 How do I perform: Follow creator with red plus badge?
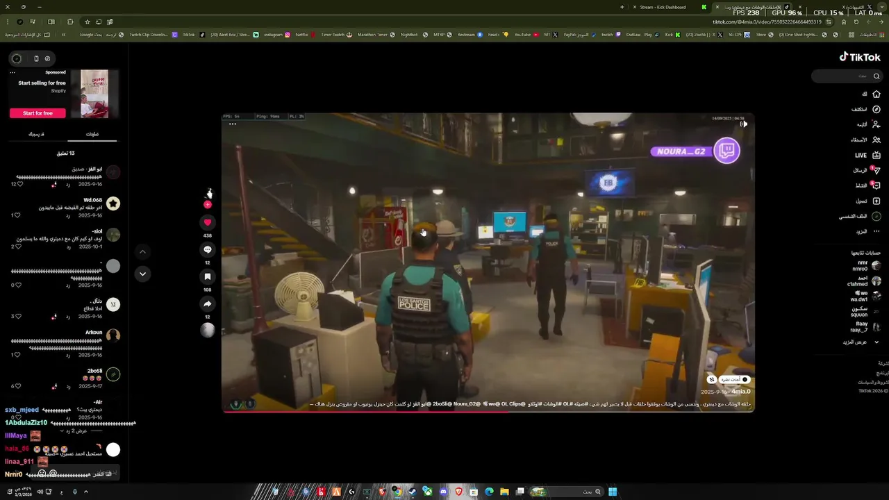(x=207, y=205)
